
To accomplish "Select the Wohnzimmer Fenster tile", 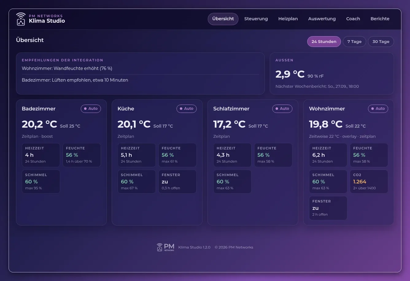I will [x=328, y=208].
